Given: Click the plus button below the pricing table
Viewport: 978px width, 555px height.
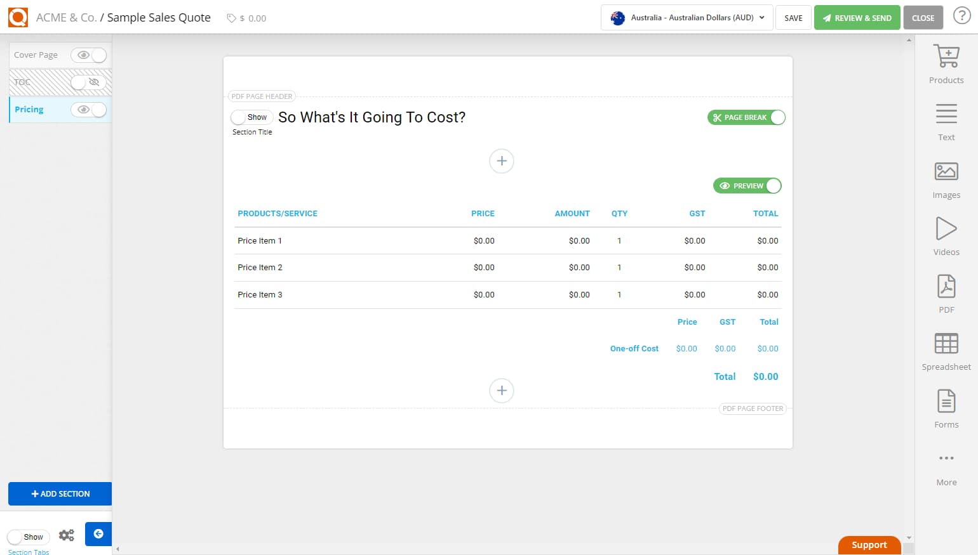Looking at the screenshot, I should [502, 391].
